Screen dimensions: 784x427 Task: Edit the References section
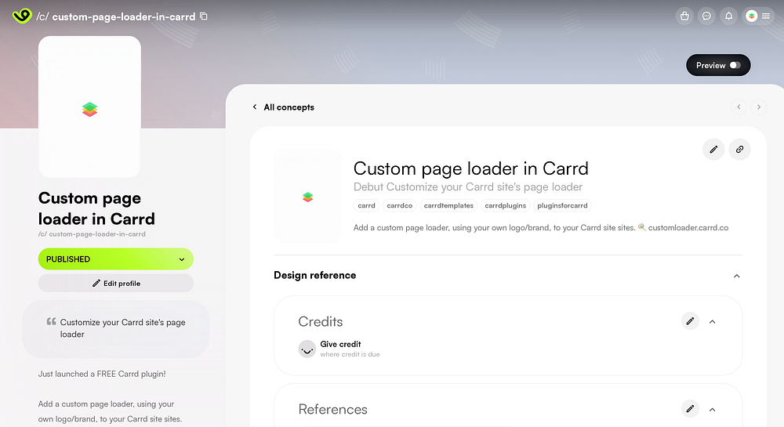click(x=690, y=409)
